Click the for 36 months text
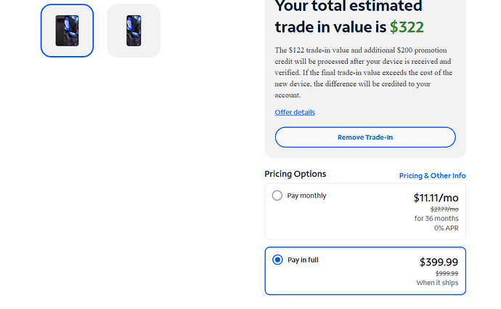 click(x=436, y=218)
